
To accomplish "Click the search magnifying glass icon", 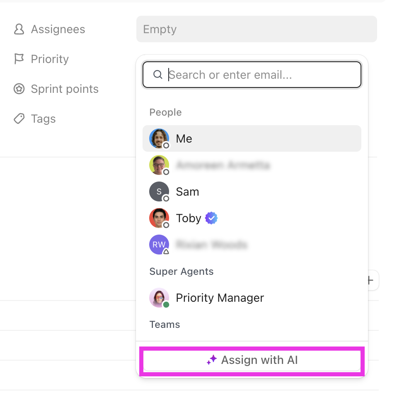I will point(158,75).
